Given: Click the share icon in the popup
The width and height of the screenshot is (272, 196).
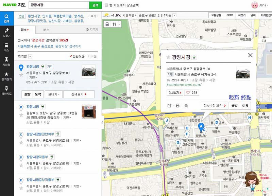Looking at the screenshot, I should click(169, 106).
